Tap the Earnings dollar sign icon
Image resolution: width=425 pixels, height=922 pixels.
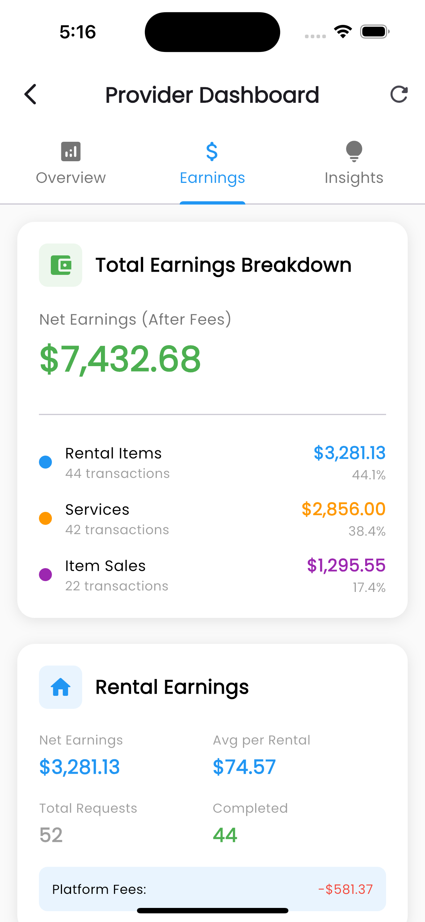tap(212, 151)
